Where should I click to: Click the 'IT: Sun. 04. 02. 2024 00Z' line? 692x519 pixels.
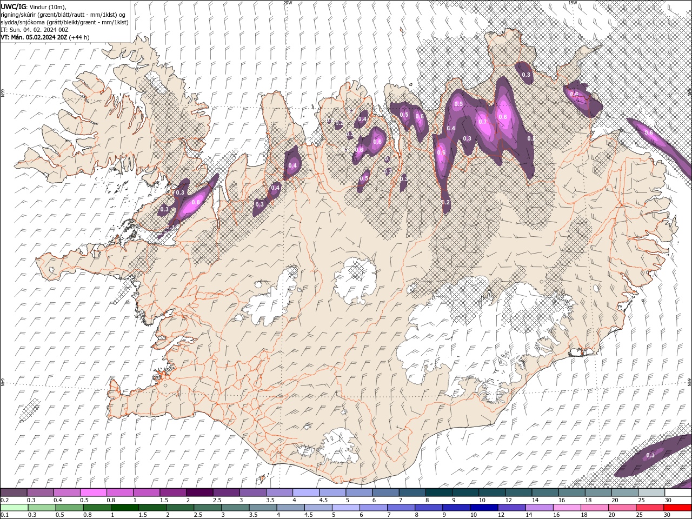pos(34,30)
